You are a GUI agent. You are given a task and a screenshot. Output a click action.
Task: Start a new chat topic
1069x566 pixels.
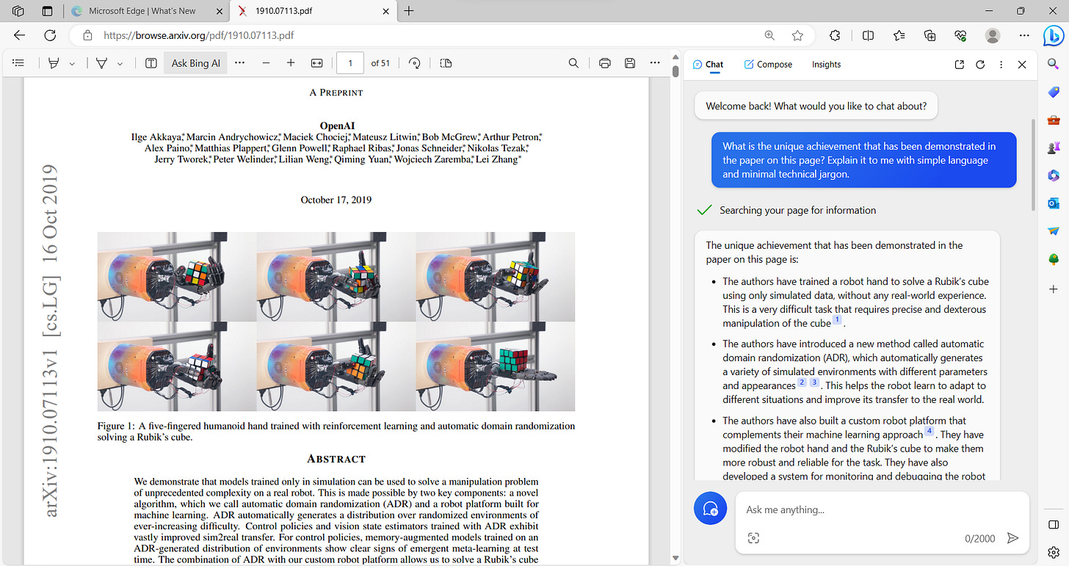click(x=710, y=509)
